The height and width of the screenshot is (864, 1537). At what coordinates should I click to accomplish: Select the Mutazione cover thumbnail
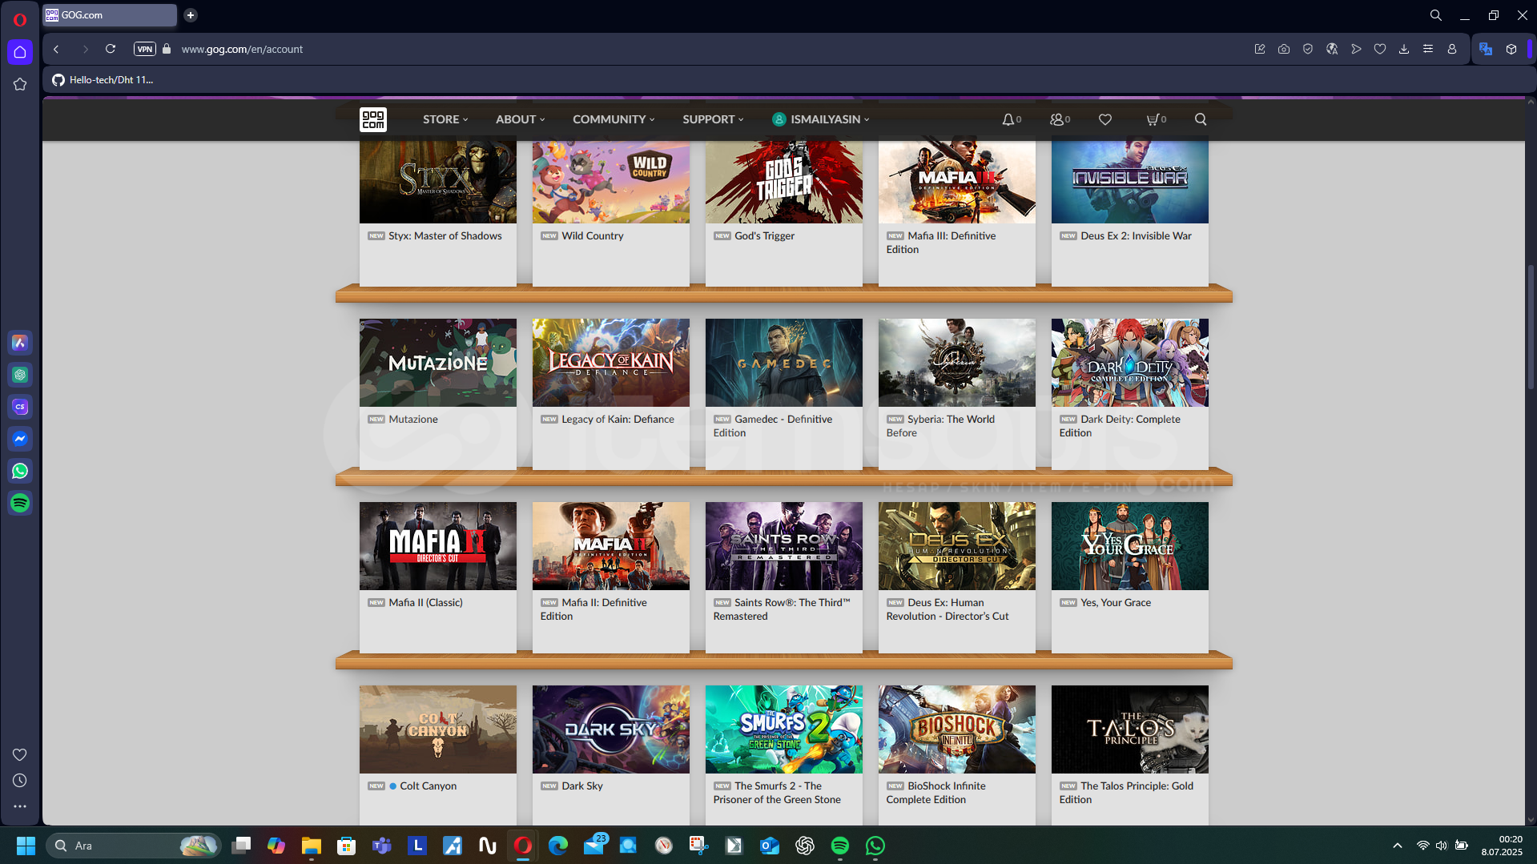(438, 363)
